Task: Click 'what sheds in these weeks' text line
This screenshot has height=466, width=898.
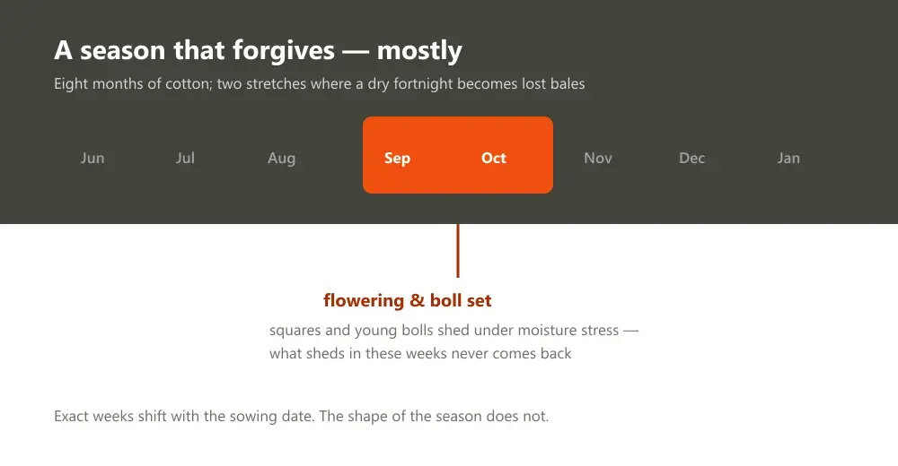Action: coord(420,353)
